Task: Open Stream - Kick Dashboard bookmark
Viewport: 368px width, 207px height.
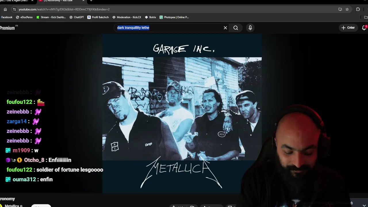Action: tap(51, 17)
